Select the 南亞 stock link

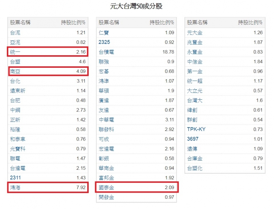15,71
